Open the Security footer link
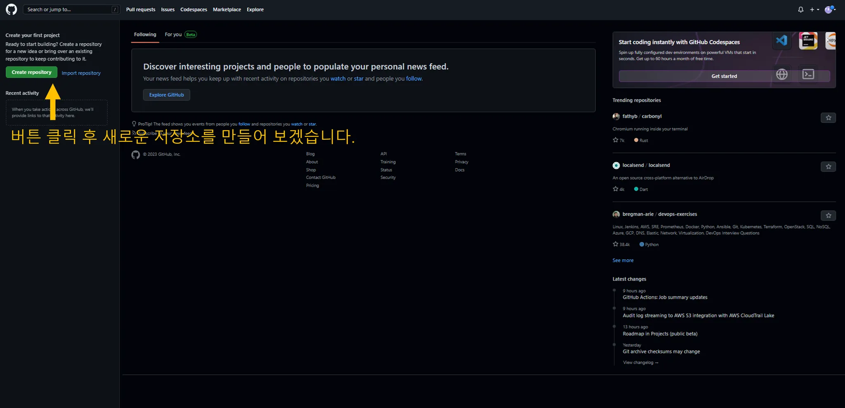The height and width of the screenshot is (408, 845). coord(388,178)
